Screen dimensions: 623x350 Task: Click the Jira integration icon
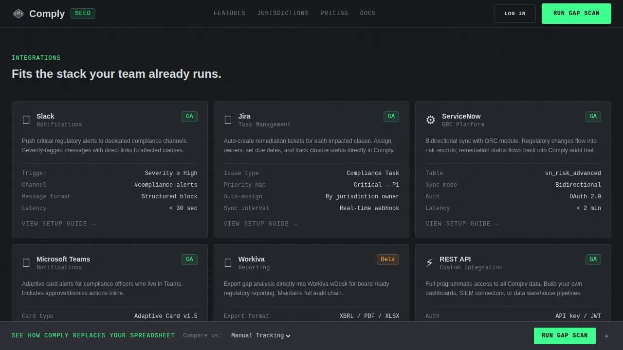[228, 120]
